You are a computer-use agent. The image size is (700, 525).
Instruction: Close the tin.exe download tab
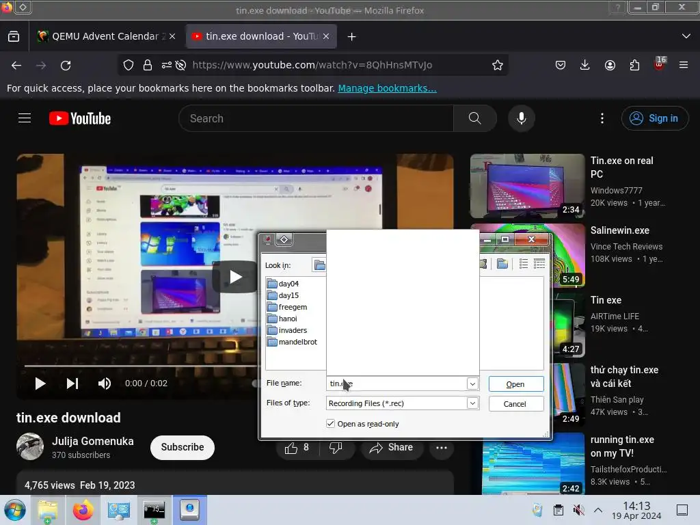click(x=326, y=36)
